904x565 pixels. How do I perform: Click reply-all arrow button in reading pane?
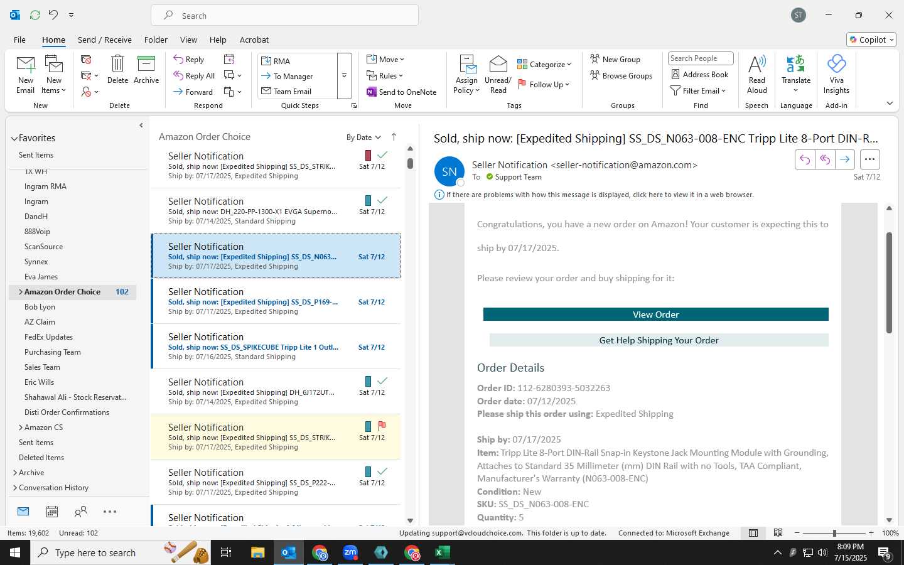[825, 159]
